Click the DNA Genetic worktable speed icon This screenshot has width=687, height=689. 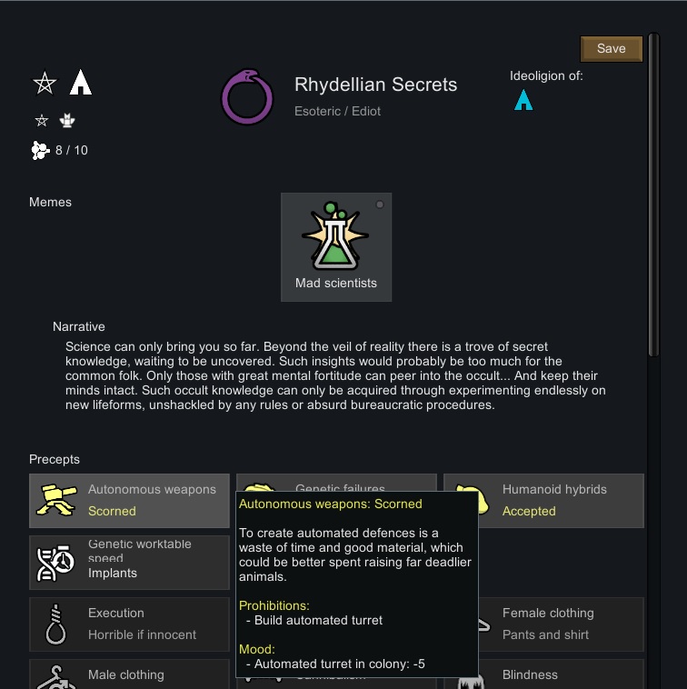tap(56, 563)
